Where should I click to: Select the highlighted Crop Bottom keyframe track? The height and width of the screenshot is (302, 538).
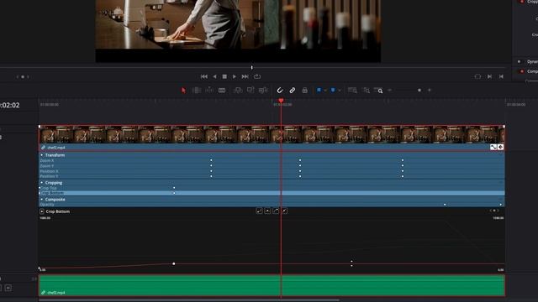272,193
